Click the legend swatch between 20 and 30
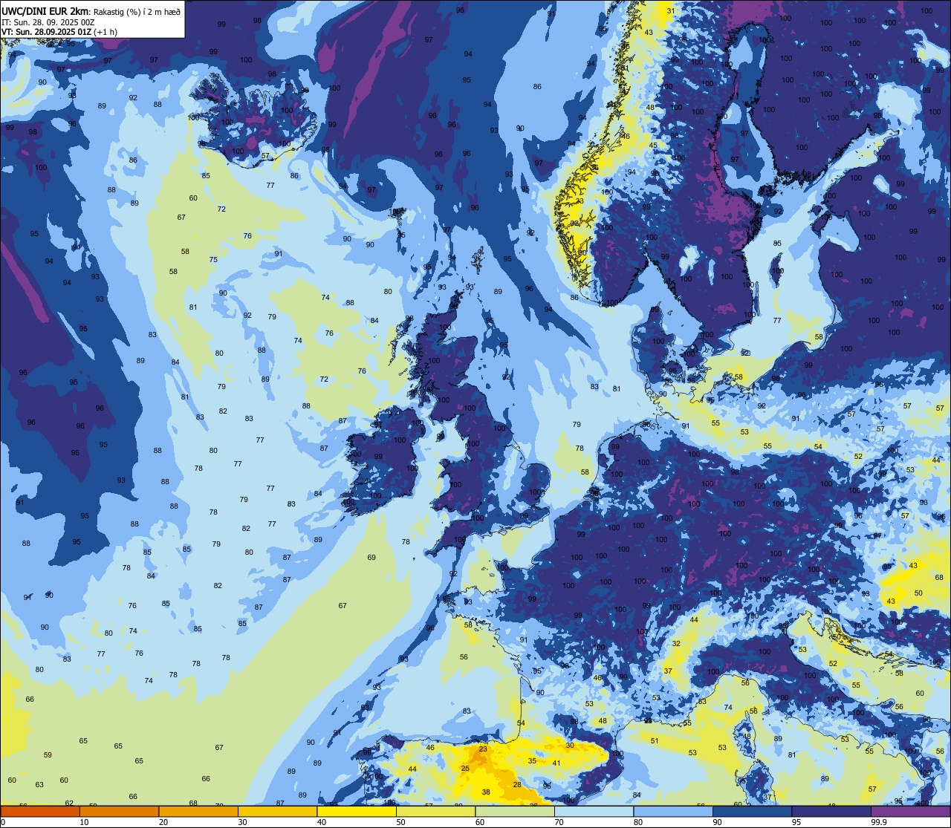Viewport: 951px width, 828px height. 198,811
